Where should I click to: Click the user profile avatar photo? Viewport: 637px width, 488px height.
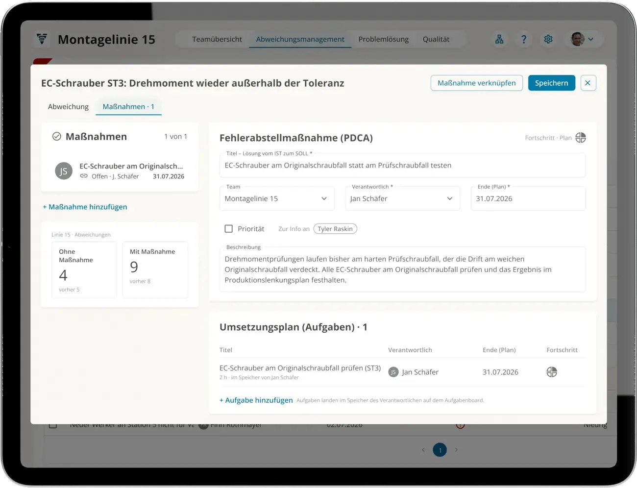tap(578, 39)
